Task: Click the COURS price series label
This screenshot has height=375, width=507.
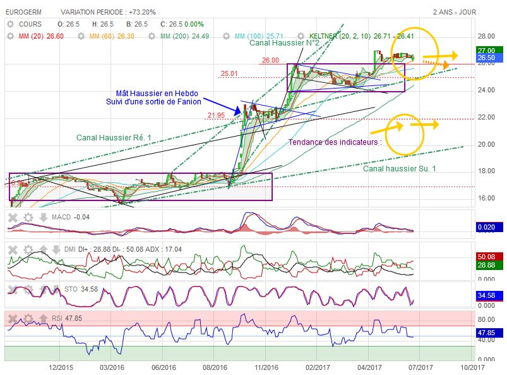Action: point(30,24)
